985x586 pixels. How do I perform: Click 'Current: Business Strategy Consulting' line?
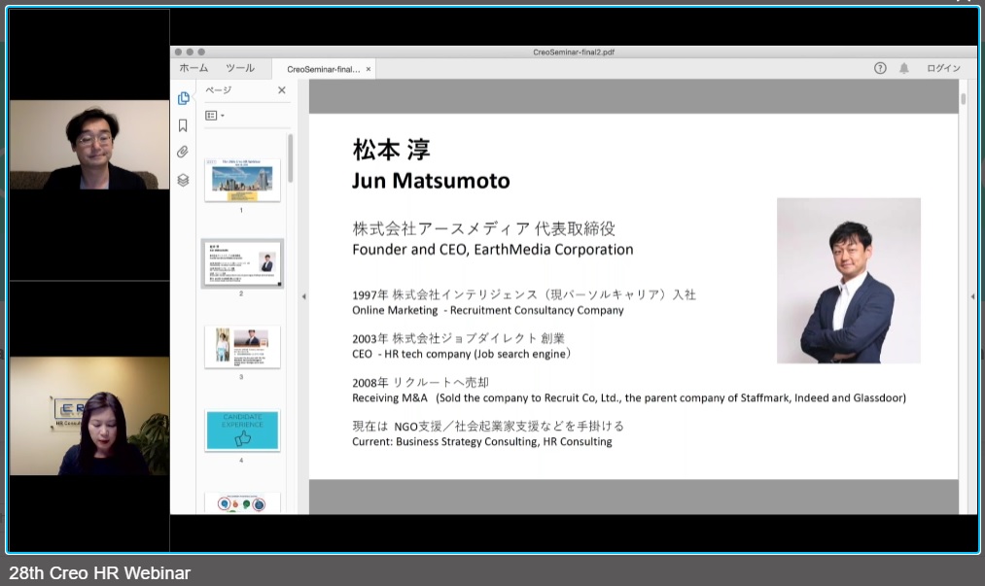(482, 441)
